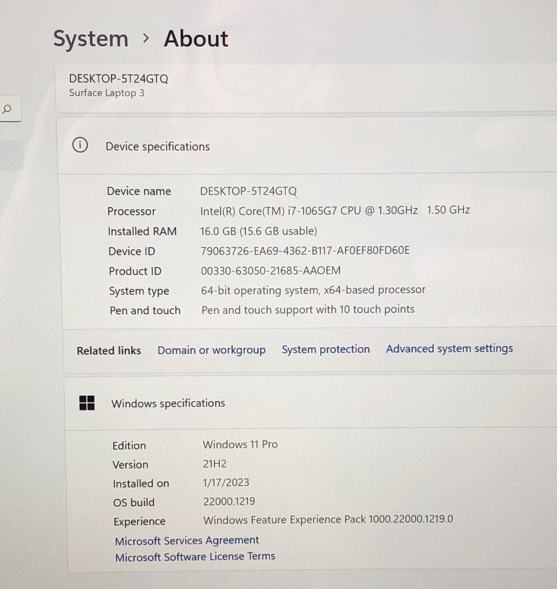Click the Pen and touch label
Image resolution: width=557 pixels, height=589 pixels.
[145, 310]
